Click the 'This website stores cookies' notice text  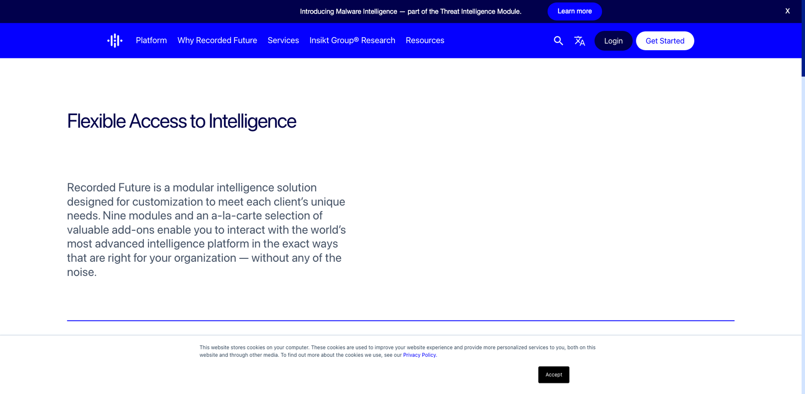click(397, 351)
